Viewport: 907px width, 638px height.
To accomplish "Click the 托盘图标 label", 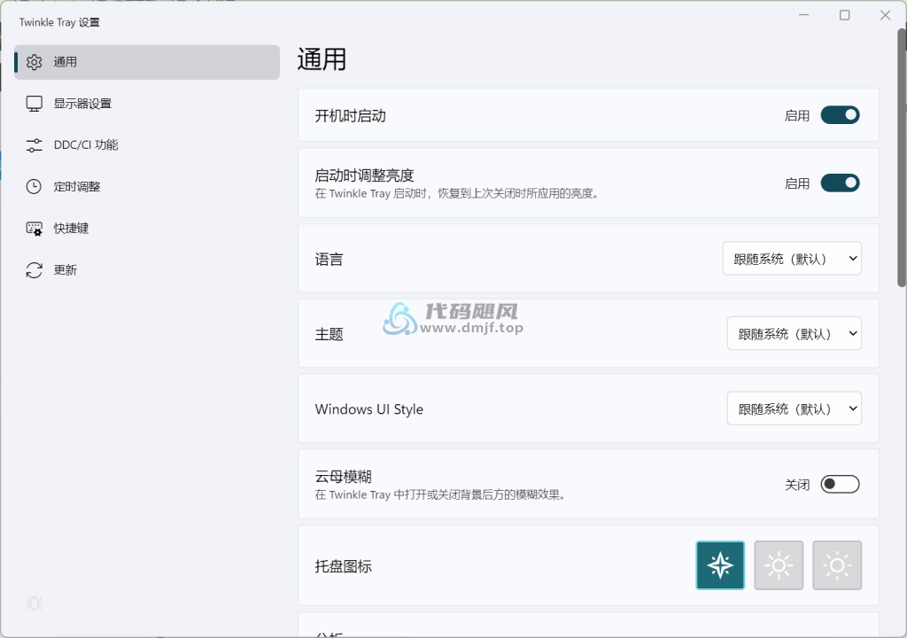I will pyautogui.click(x=343, y=566).
